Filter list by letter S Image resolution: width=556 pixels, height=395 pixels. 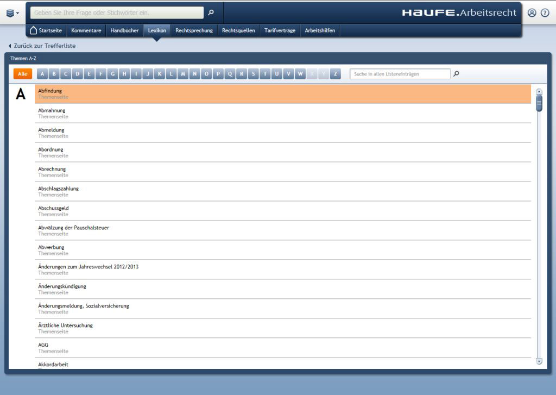(x=253, y=74)
